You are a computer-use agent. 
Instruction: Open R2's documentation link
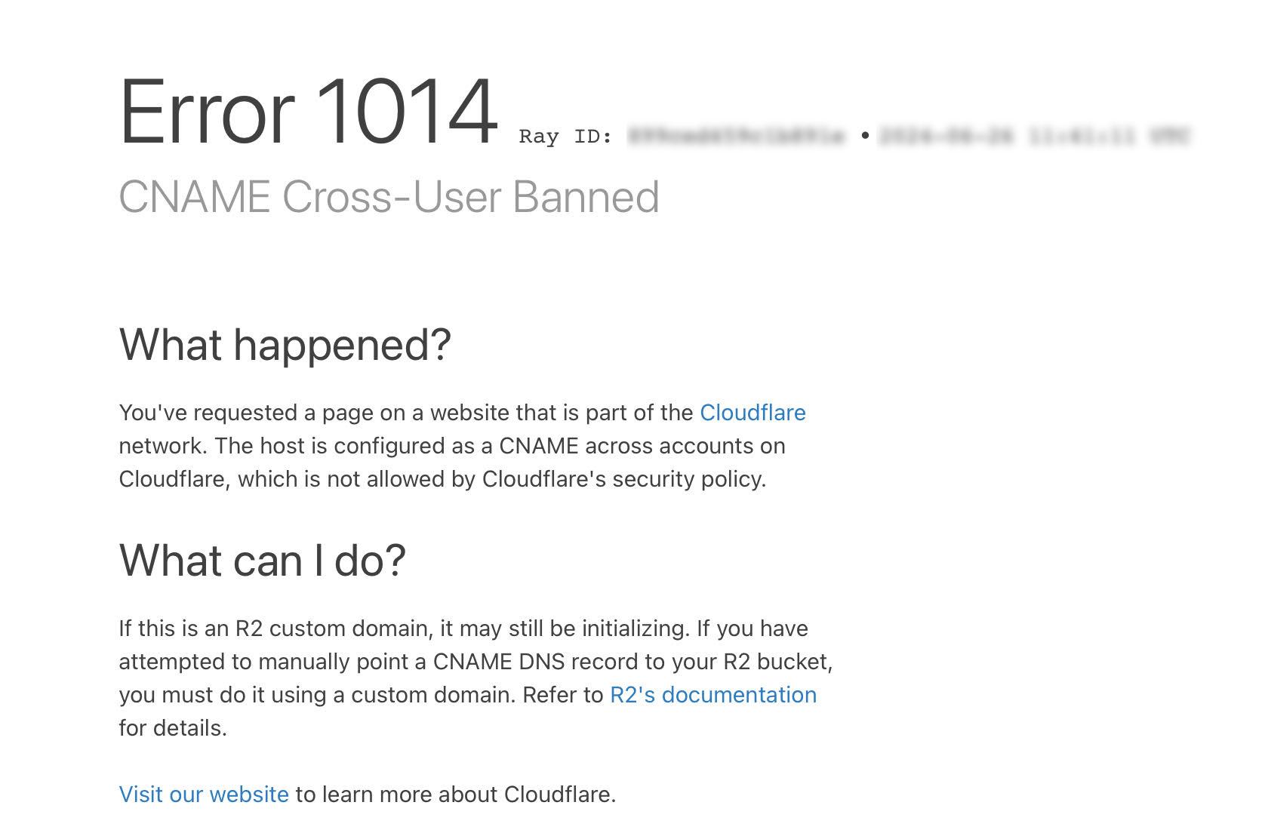[712, 695]
